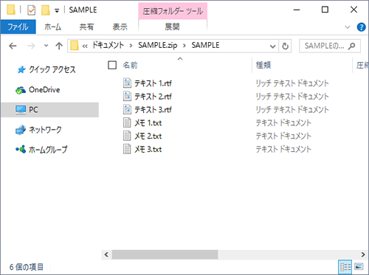This screenshot has height=275, width=369.
Task: Click the リッチ テキスト ドキュメント type of テキスト 1.rtf
Action: 292,83
